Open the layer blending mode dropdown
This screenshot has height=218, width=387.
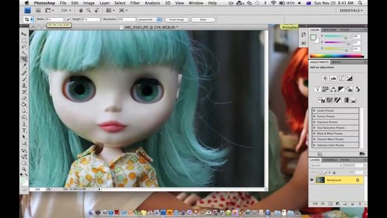[x=326, y=165]
